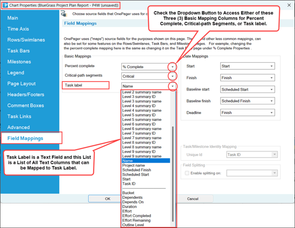The image size is (295, 228).
Task: Switch to the Task Links page
Action: [19, 116]
